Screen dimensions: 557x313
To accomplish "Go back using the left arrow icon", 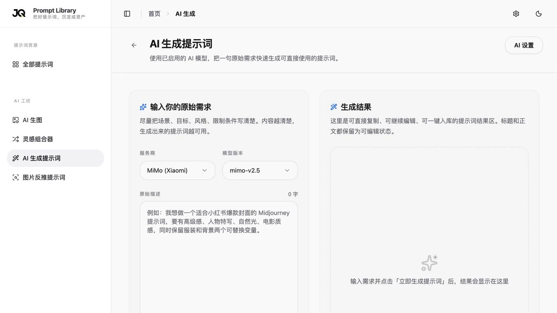I will pos(134,45).
